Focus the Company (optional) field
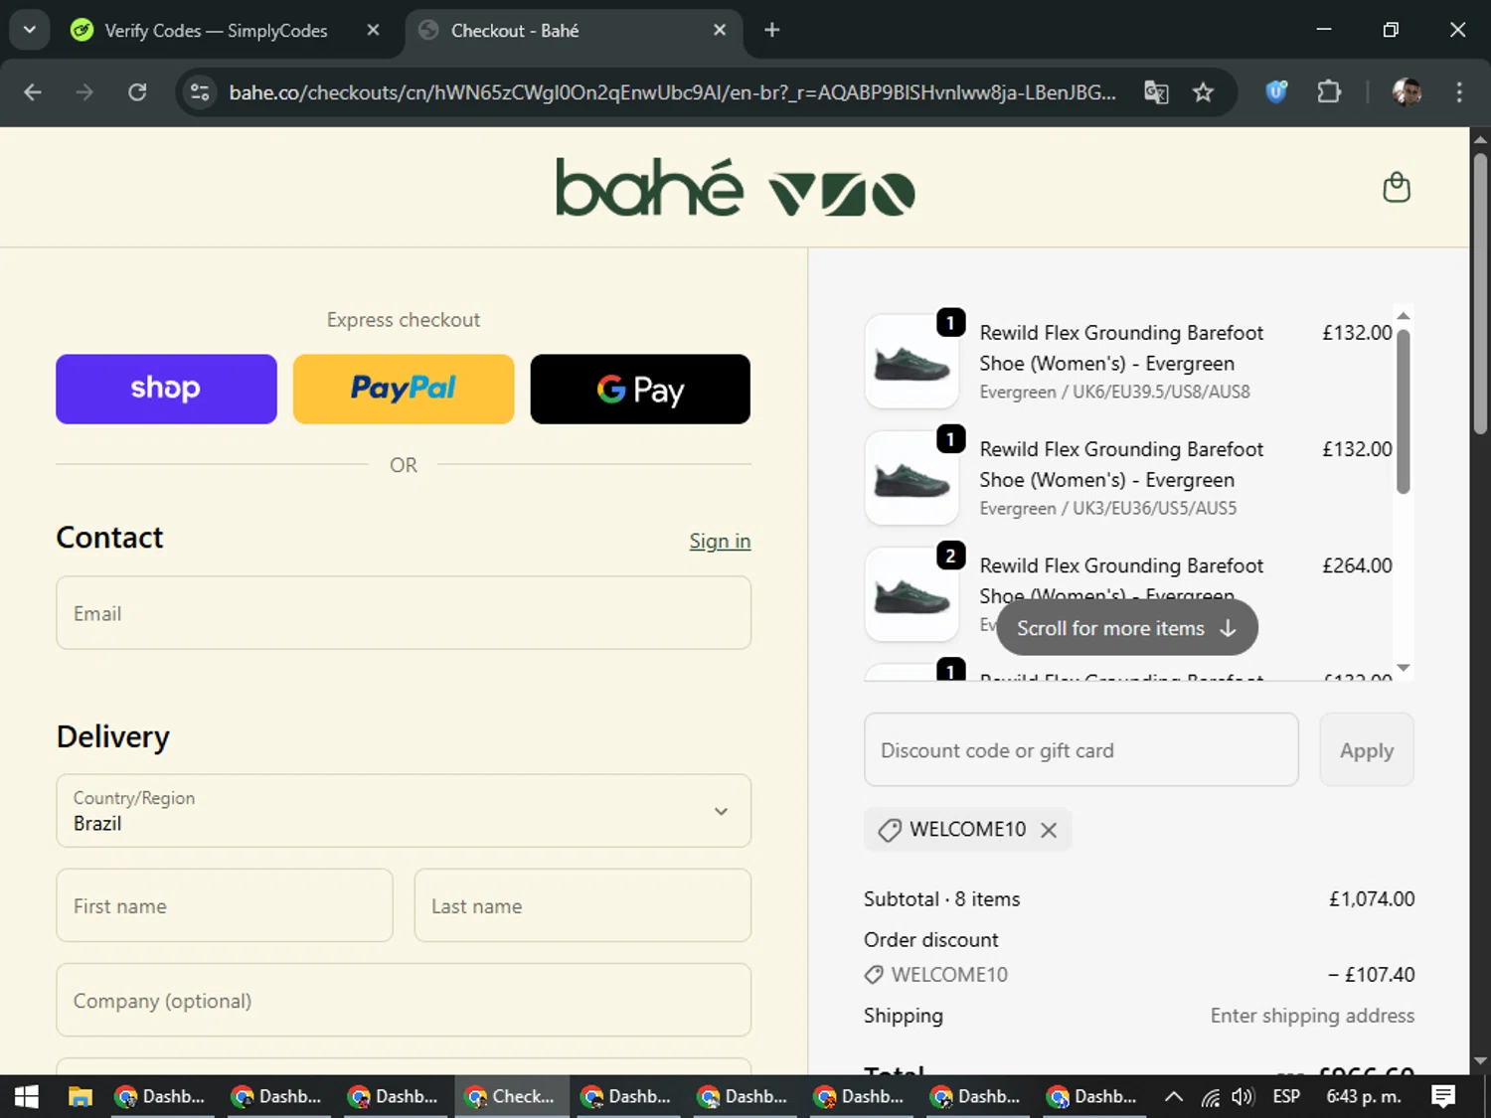This screenshot has width=1491, height=1118. [x=404, y=1000]
